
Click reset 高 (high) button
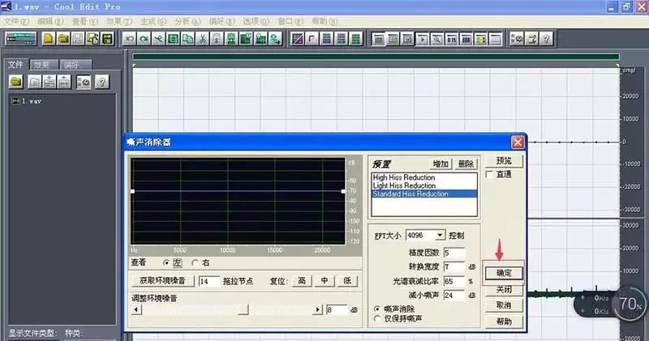click(302, 280)
